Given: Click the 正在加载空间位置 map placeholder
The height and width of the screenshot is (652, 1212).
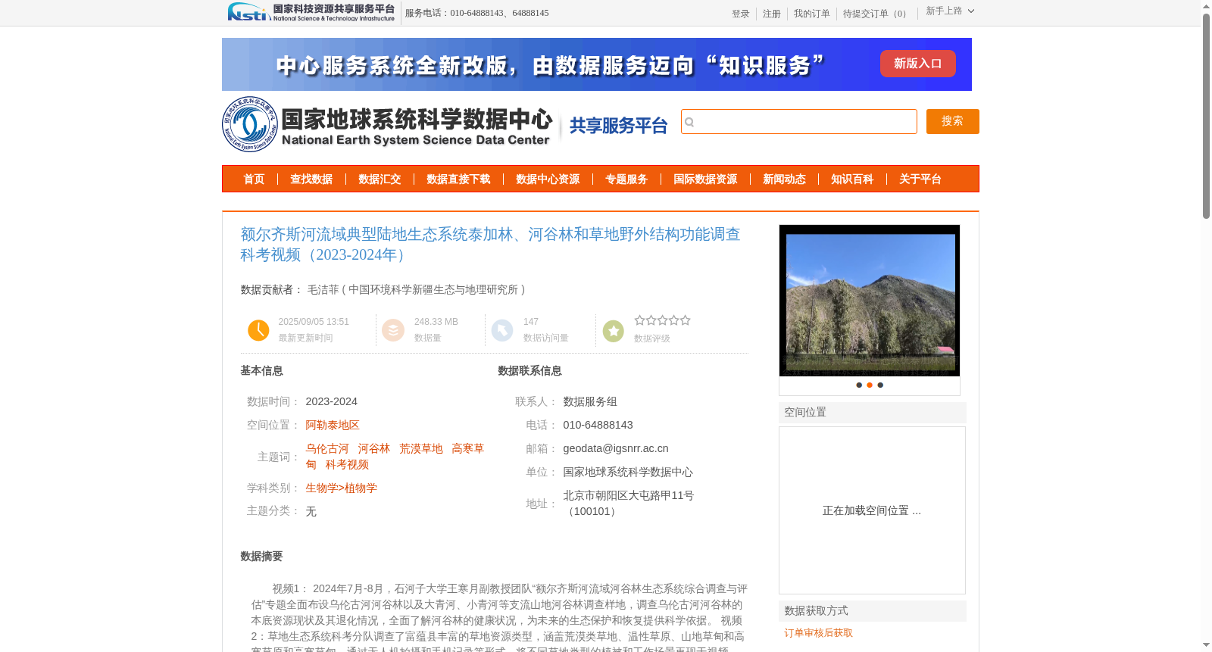Looking at the screenshot, I should [x=872, y=510].
